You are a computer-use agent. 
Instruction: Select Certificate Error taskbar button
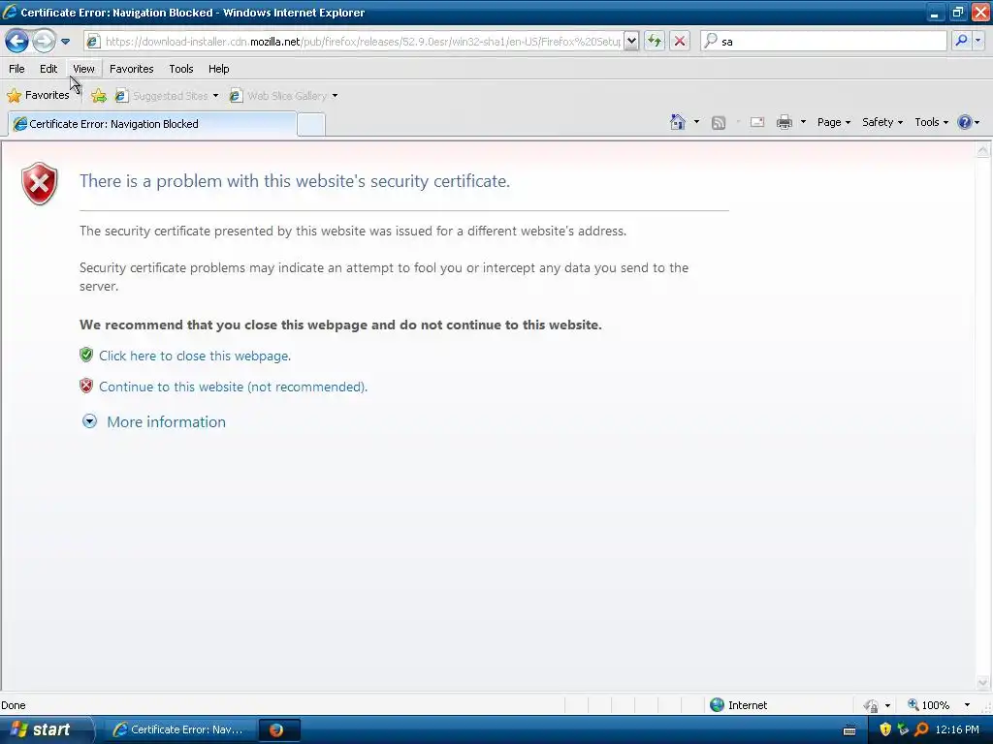[179, 729]
